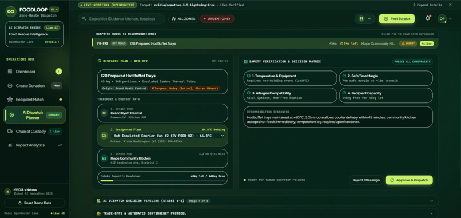The image size is (461, 218).
Task: Click the Temperature & Equipment check icon
Action: [x=248, y=76]
